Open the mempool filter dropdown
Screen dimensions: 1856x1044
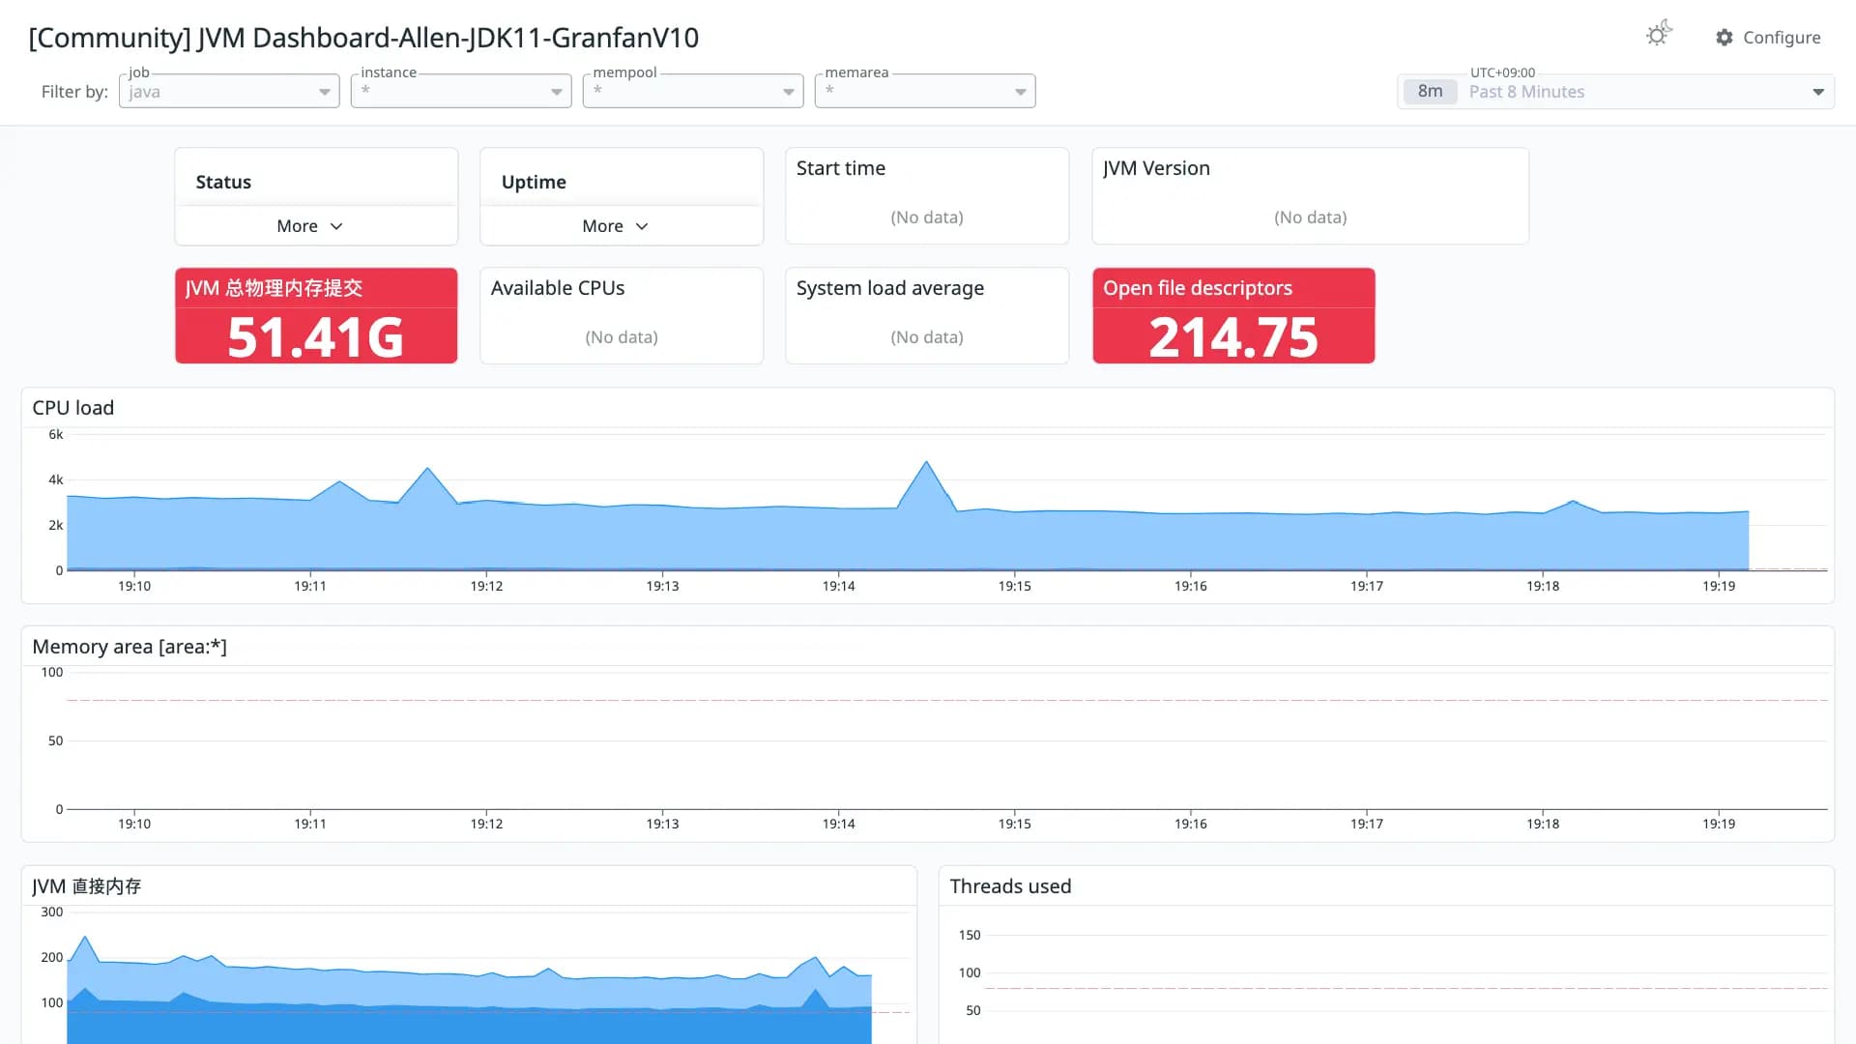(x=693, y=92)
